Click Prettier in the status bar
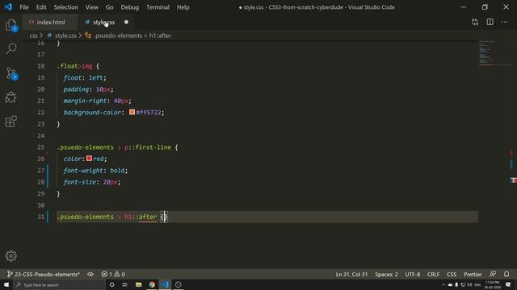This screenshot has width=517, height=290. pos(473,274)
